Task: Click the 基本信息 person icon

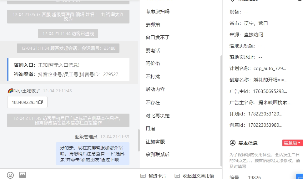Action: coord(233,143)
